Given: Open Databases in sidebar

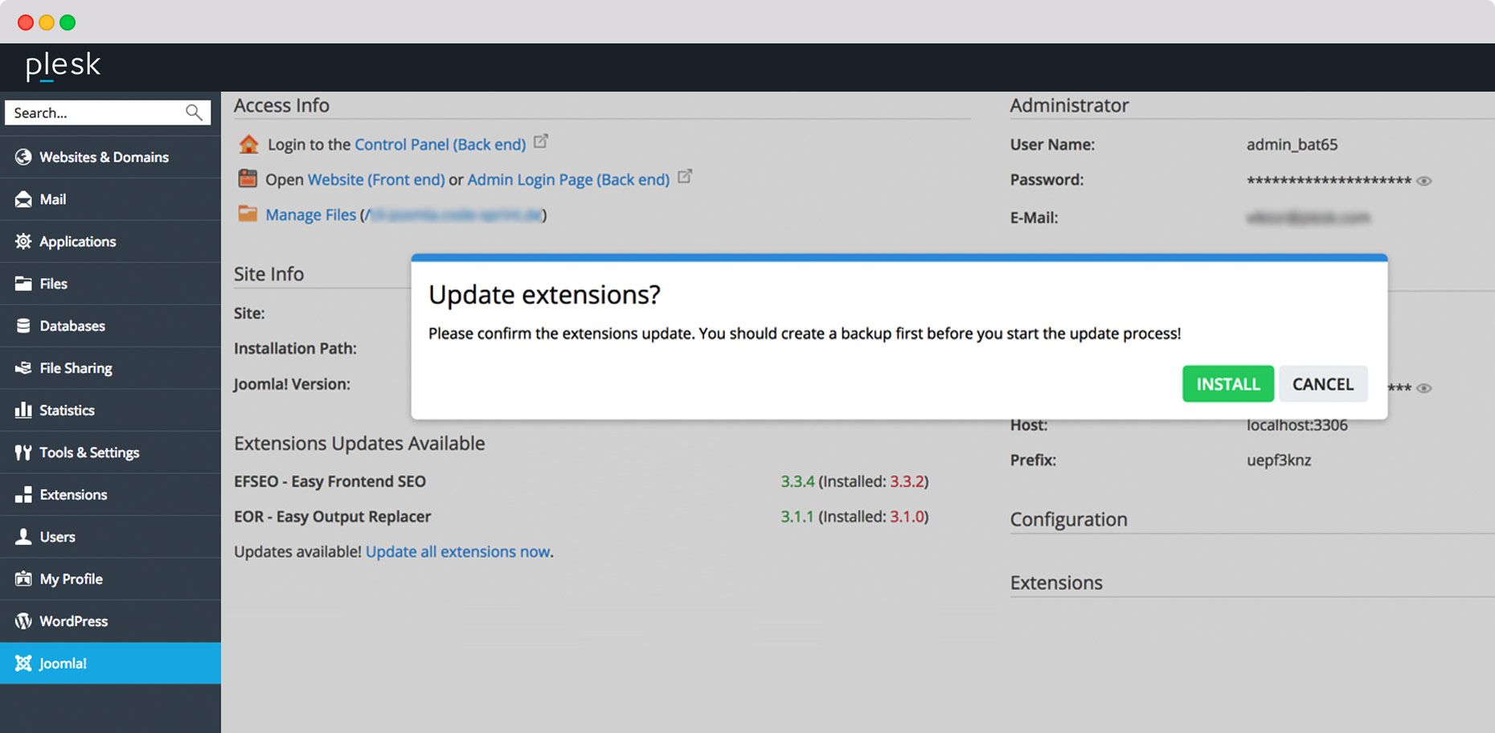Looking at the screenshot, I should 110,326.
